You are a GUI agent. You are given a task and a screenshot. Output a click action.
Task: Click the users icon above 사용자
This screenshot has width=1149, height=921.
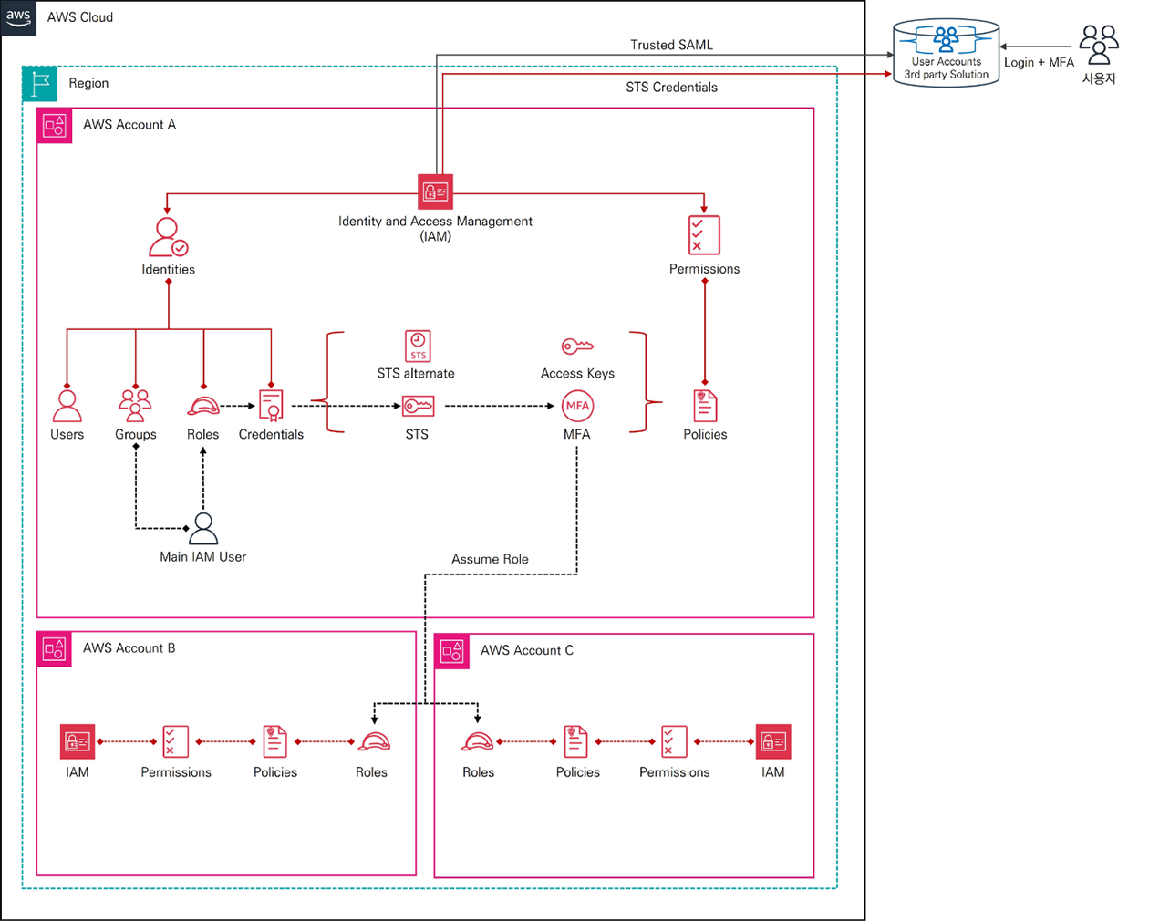point(1099,45)
